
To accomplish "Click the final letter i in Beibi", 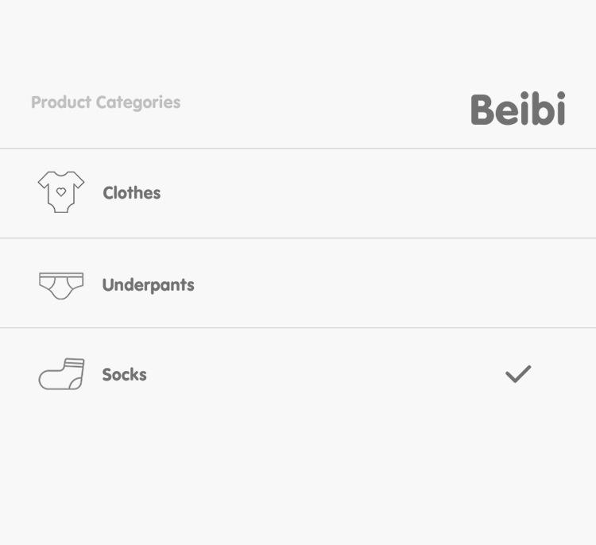I will [x=560, y=110].
